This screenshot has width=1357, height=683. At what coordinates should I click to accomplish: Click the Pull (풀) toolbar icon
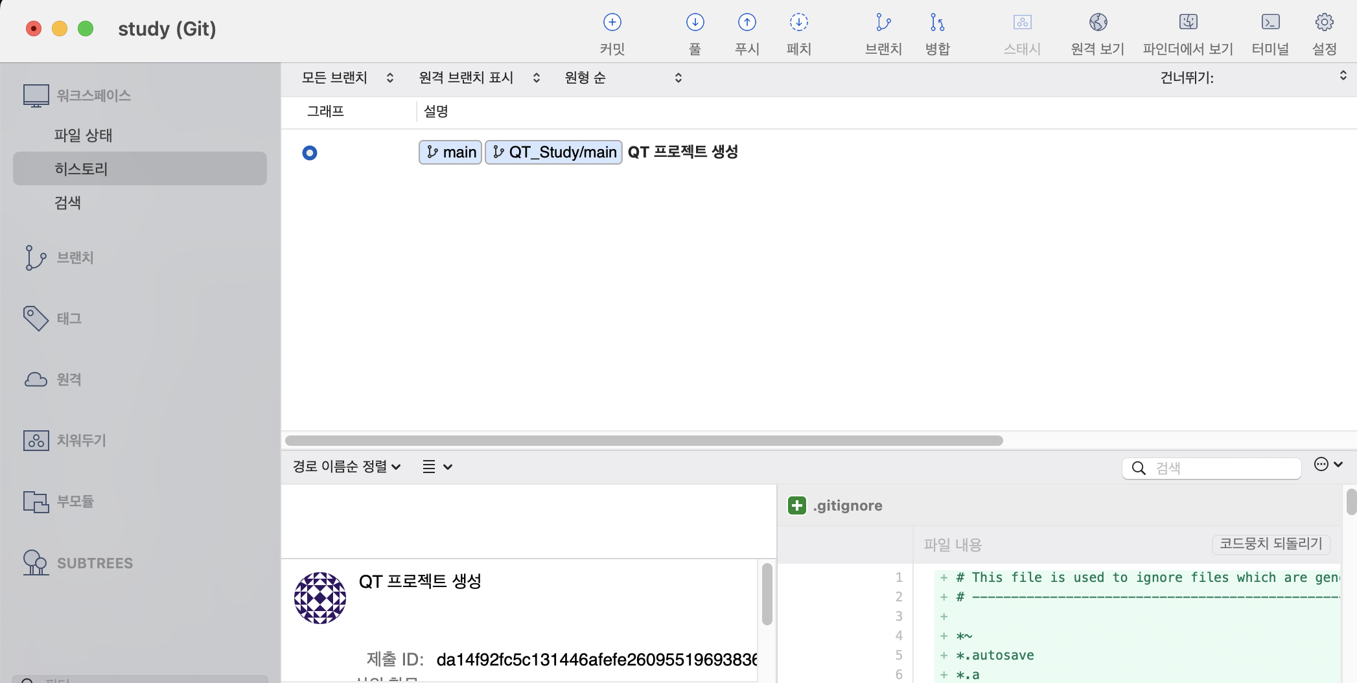pos(695,23)
